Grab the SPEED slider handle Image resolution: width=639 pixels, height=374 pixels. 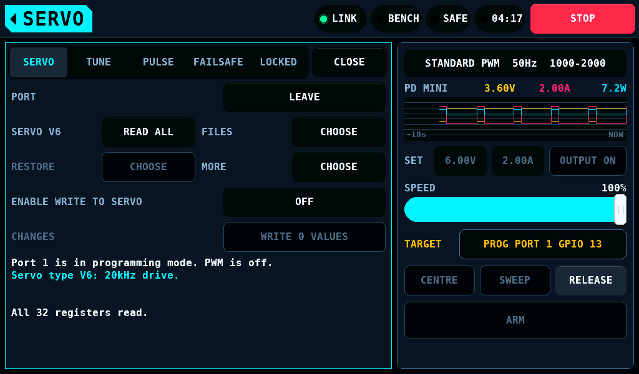620,209
